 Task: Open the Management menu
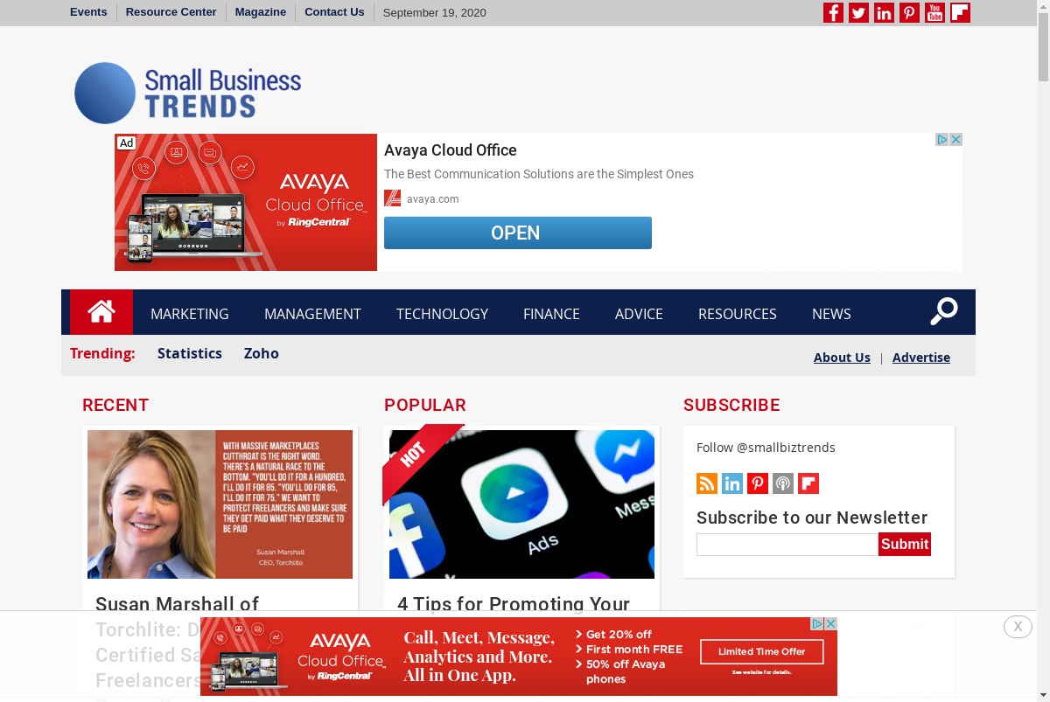(x=312, y=314)
